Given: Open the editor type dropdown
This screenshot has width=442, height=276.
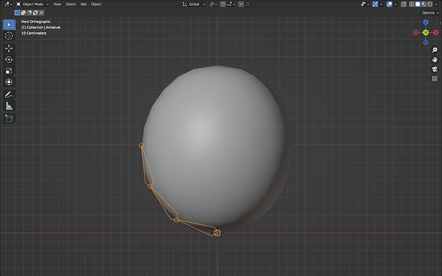Looking at the screenshot, I should 8,4.
